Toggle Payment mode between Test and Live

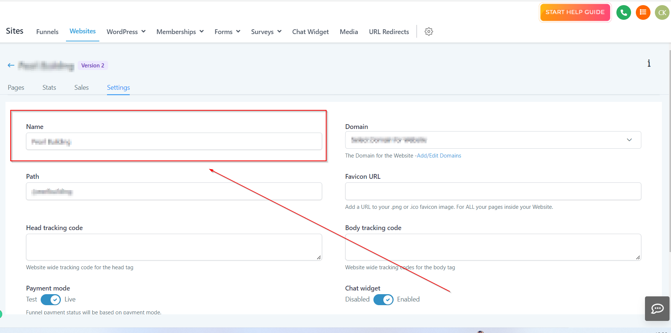point(51,300)
